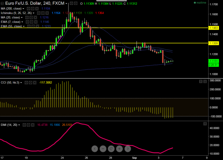Click the DMI value 26.5101

[67, 125]
